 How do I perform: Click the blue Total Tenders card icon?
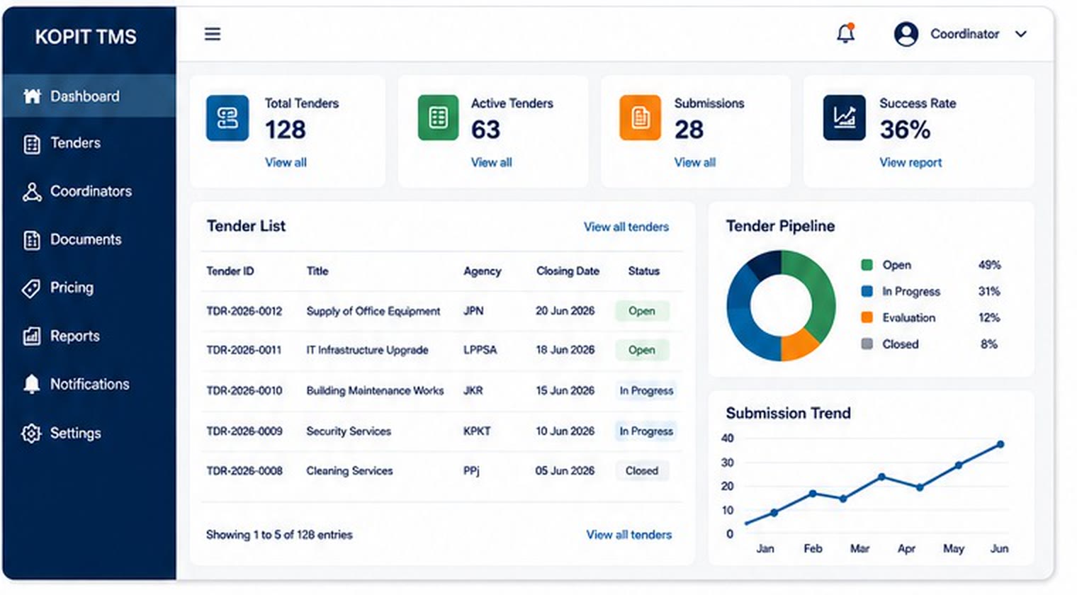(227, 118)
